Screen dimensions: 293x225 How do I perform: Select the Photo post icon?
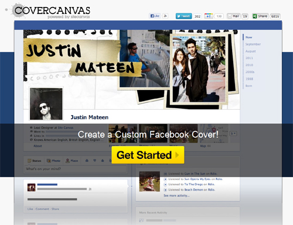click(x=53, y=161)
